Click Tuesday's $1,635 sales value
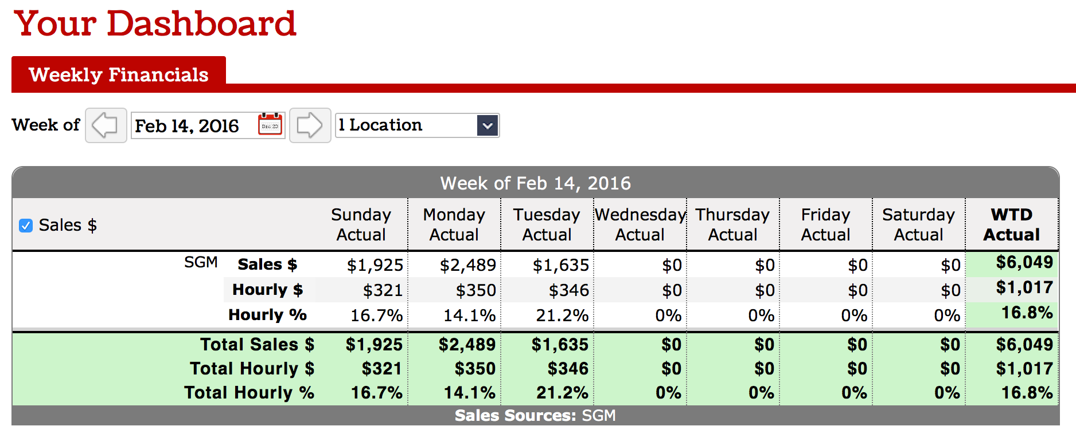This screenshot has width=1076, height=434. [560, 265]
